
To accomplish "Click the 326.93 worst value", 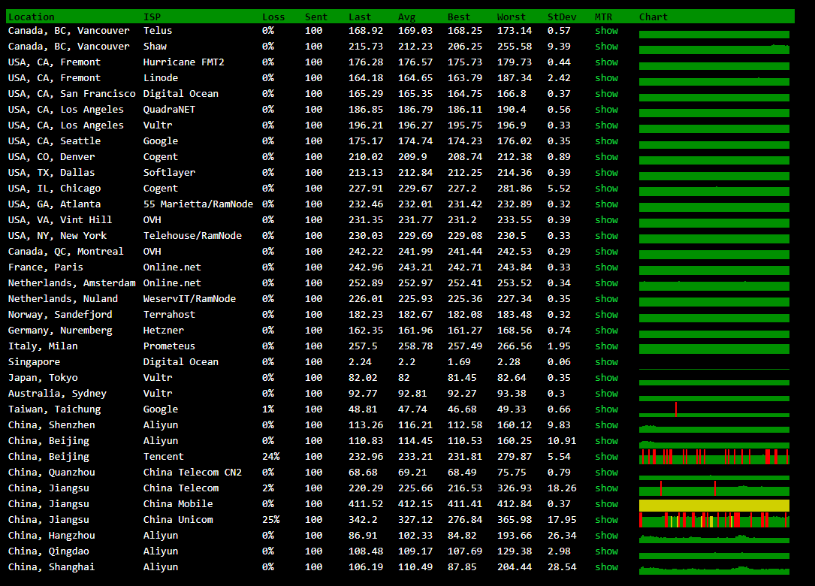I will pos(515,488).
